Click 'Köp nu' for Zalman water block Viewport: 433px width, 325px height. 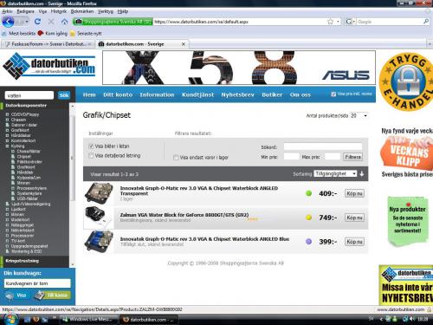click(x=354, y=218)
